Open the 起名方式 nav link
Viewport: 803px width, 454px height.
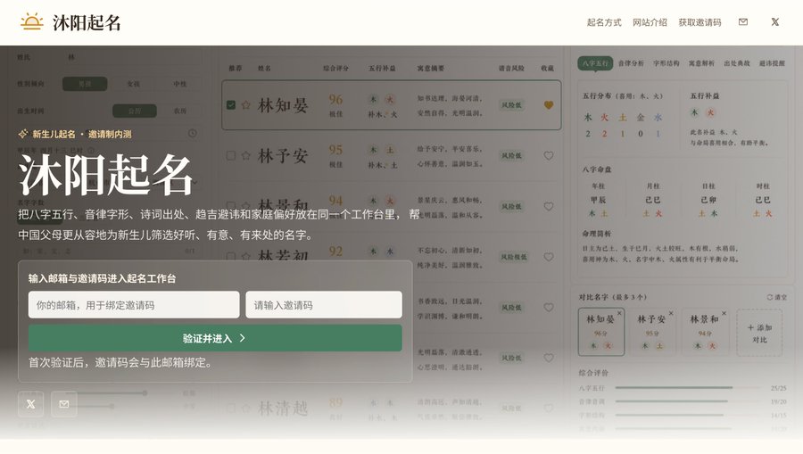tap(604, 22)
